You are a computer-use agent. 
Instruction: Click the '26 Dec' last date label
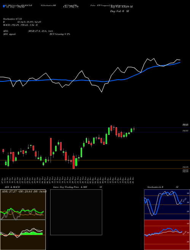click(133, 180)
